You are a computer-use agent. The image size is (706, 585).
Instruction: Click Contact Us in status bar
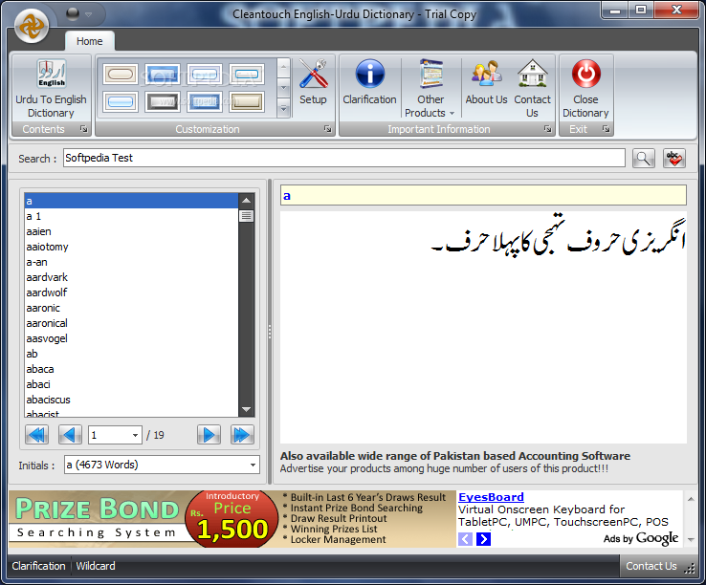point(651,566)
